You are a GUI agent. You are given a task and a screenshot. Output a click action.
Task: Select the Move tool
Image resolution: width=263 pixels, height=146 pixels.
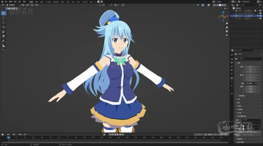4,23
